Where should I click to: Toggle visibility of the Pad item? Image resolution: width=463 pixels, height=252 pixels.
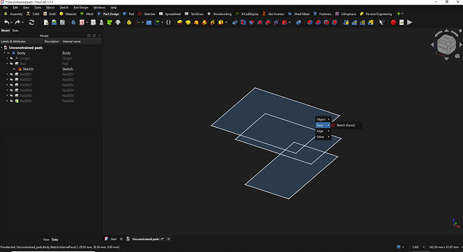pos(11,64)
